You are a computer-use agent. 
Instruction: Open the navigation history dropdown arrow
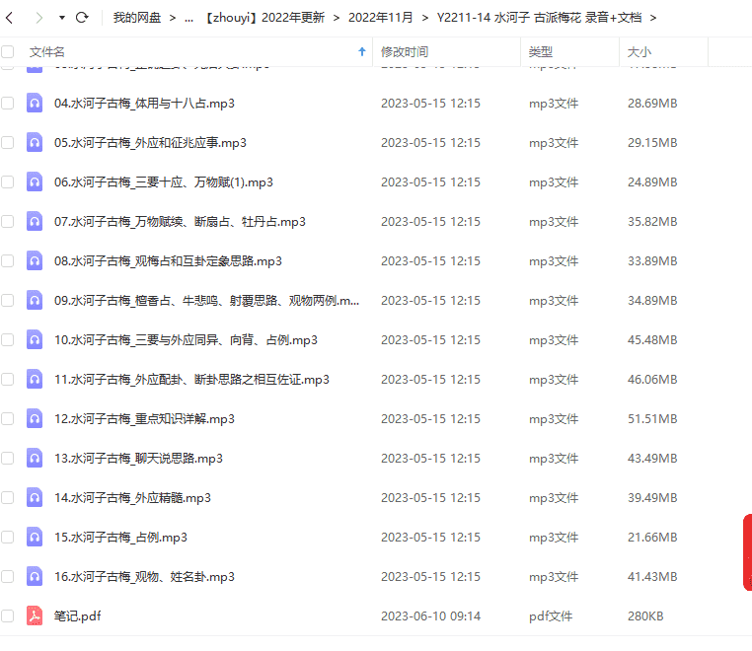pyautogui.click(x=62, y=18)
